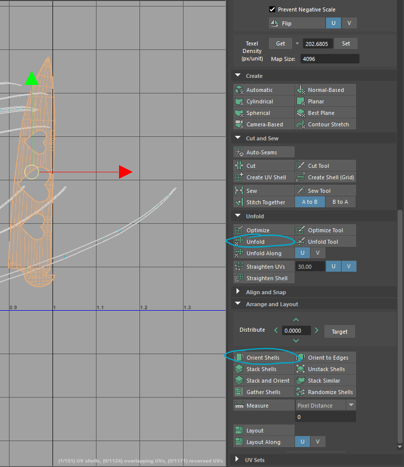Apply Contour Stretch mapping
This screenshot has height=467, width=404.
325,124
